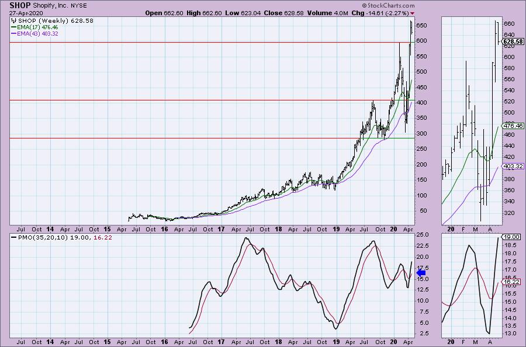Click the red down-arrow beside the change value

(412, 13)
